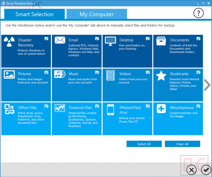Click the Financial Files chart icon
212x177 pixels.
click(60, 108)
